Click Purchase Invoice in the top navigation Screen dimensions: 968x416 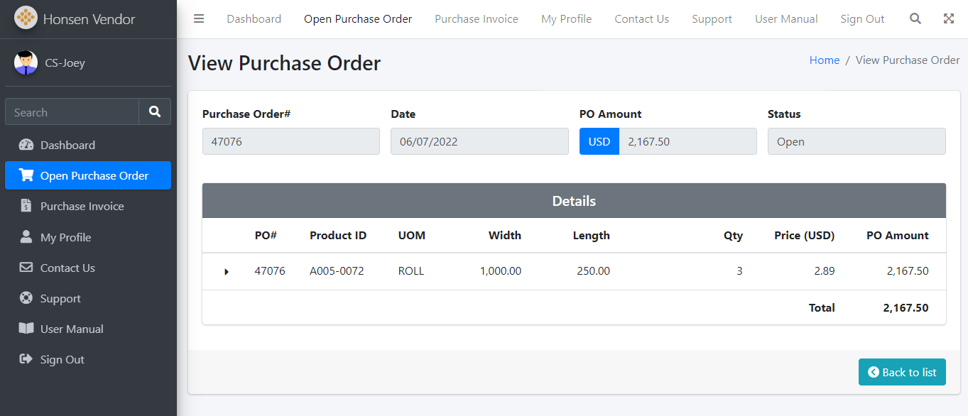coord(476,19)
